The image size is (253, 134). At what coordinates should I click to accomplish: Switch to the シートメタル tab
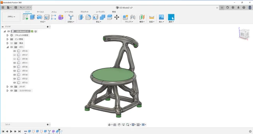point(69,12)
